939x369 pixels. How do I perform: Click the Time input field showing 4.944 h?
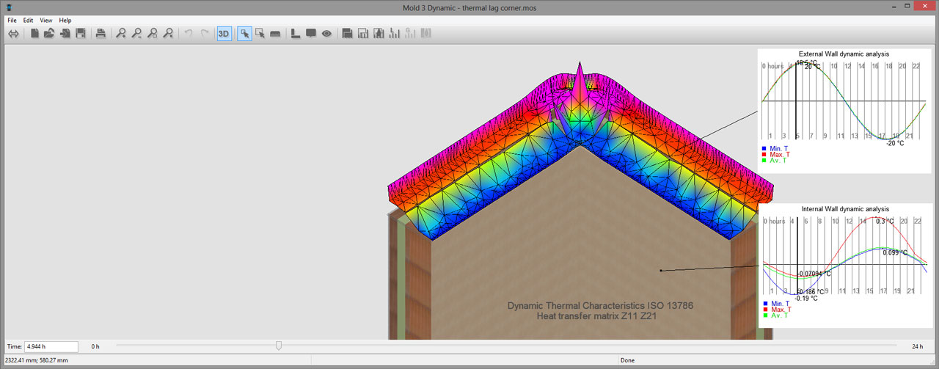pos(51,346)
